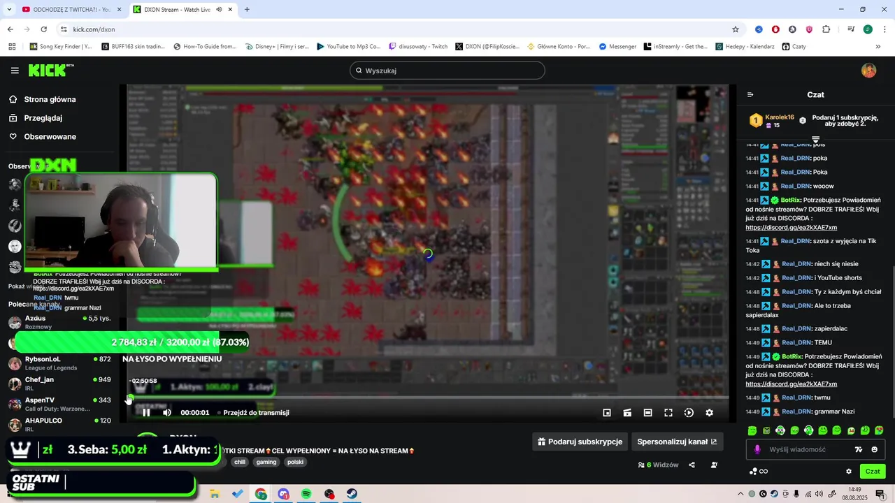Open the tab search dropdown arrow

(x=9, y=9)
